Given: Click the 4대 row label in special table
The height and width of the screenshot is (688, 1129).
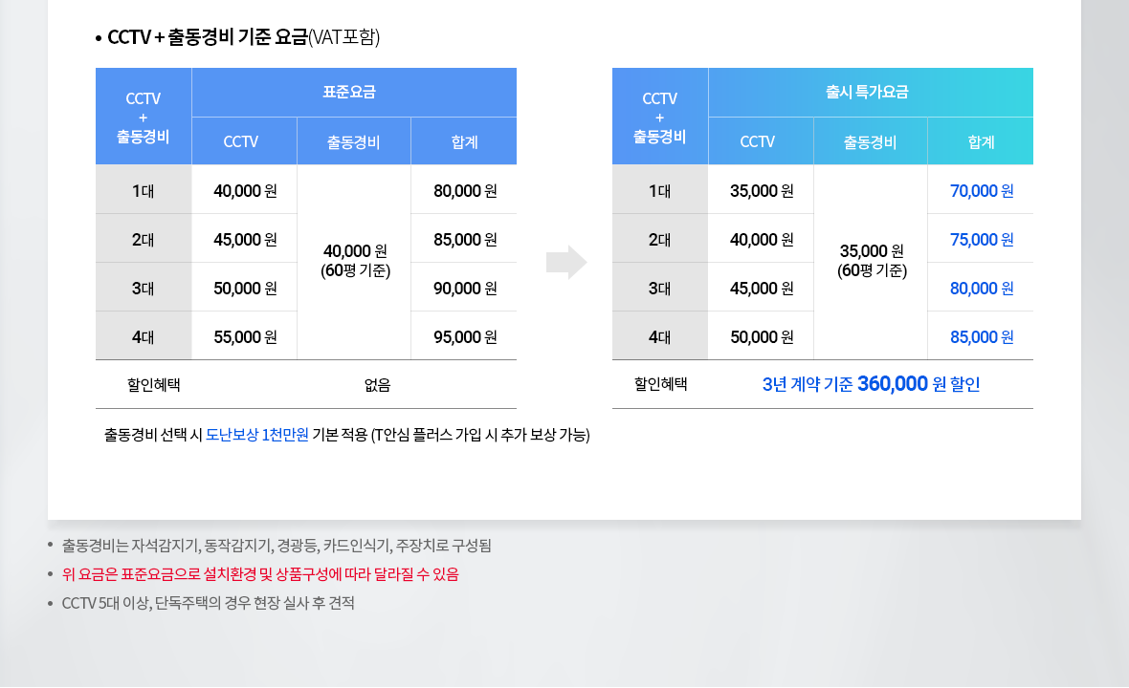Looking at the screenshot, I should 660,336.
